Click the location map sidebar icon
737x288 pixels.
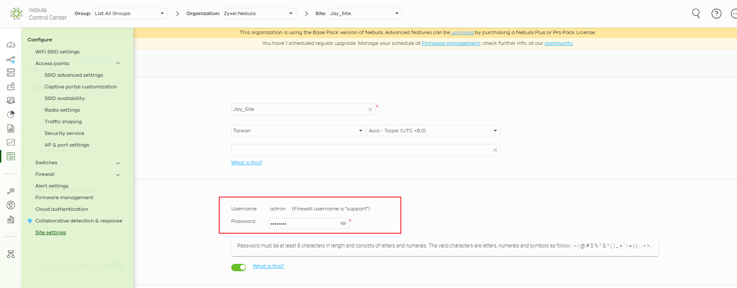tap(11, 87)
